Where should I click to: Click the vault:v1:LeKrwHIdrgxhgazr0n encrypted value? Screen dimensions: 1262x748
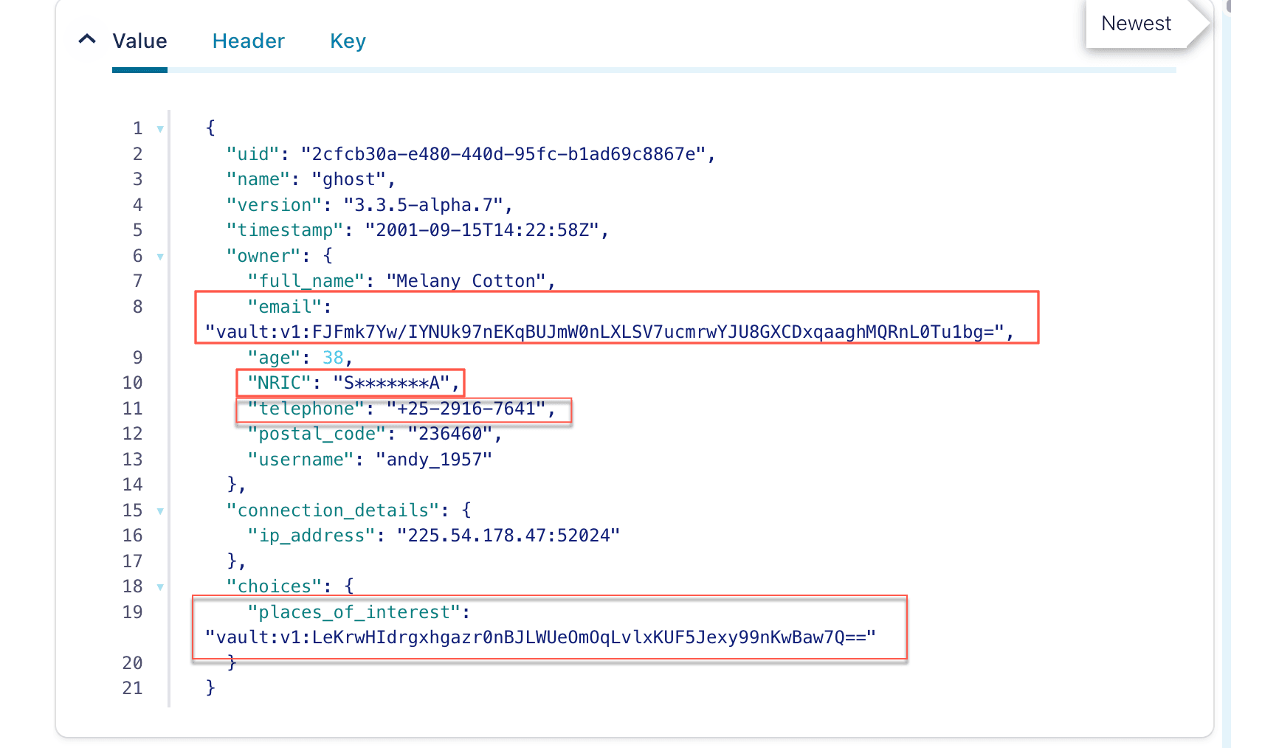540,637
